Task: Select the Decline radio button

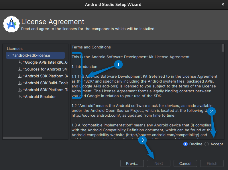Action: tap(185, 144)
